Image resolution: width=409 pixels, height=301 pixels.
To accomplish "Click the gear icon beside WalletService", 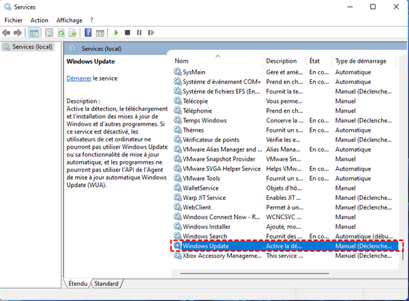I will (x=178, y=188).
